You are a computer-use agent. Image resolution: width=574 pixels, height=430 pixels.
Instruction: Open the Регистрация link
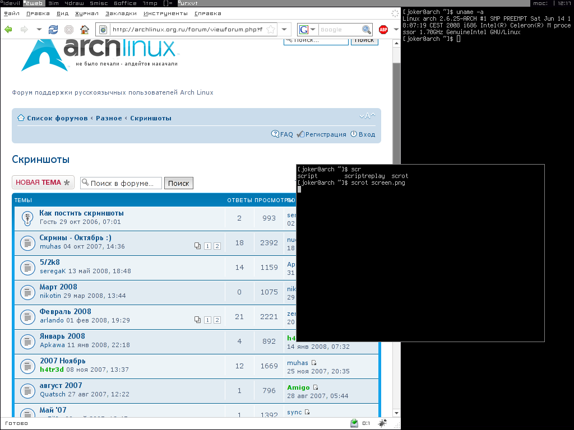[321, 134]
